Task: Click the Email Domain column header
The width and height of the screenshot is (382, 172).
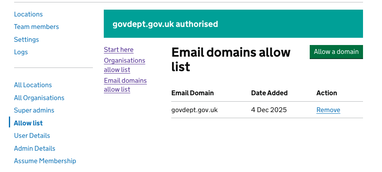Action: 193,93
